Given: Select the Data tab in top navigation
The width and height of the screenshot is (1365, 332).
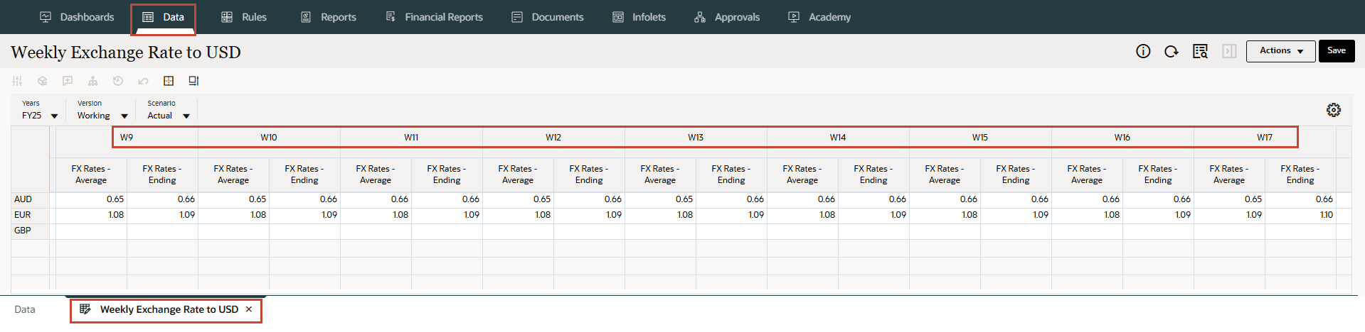Looking at the screenshot, I should (163, 17).
